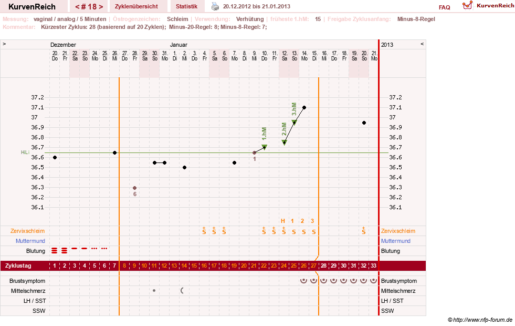Click cervical mucus S+ icon on day 18
The image size is (515, 326).
[x=224, y=231]
